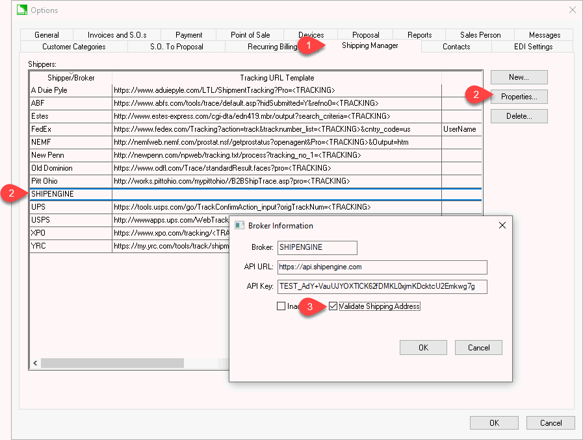Enable the Validate Shipping Address checkbox
The width and height of the screenshot is (583, 440).
[x=333, y=306]
